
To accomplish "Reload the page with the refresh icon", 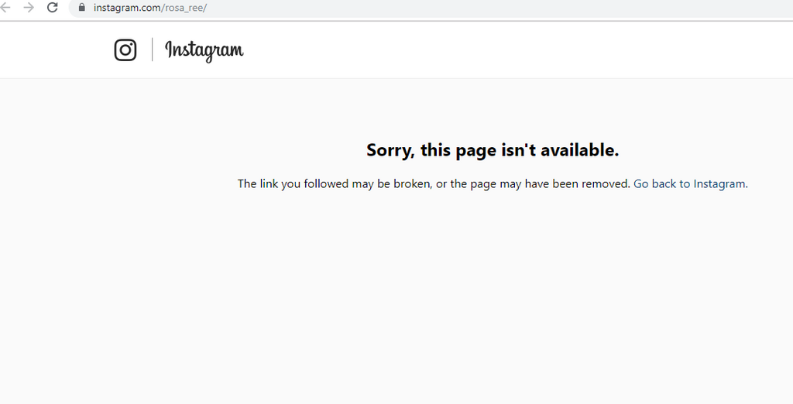I will pyautogui.click(x=52, y=8).
